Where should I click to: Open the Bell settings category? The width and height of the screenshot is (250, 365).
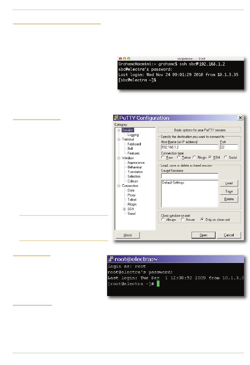[x=130, y=148]
